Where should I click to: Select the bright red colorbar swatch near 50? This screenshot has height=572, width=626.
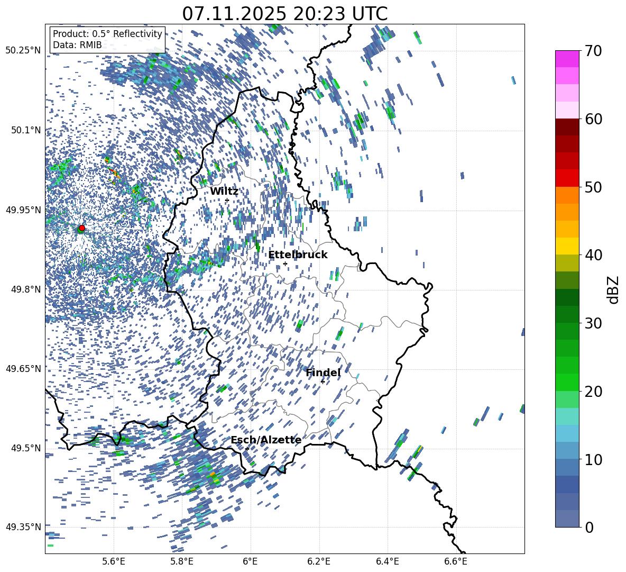coord(567,178)
